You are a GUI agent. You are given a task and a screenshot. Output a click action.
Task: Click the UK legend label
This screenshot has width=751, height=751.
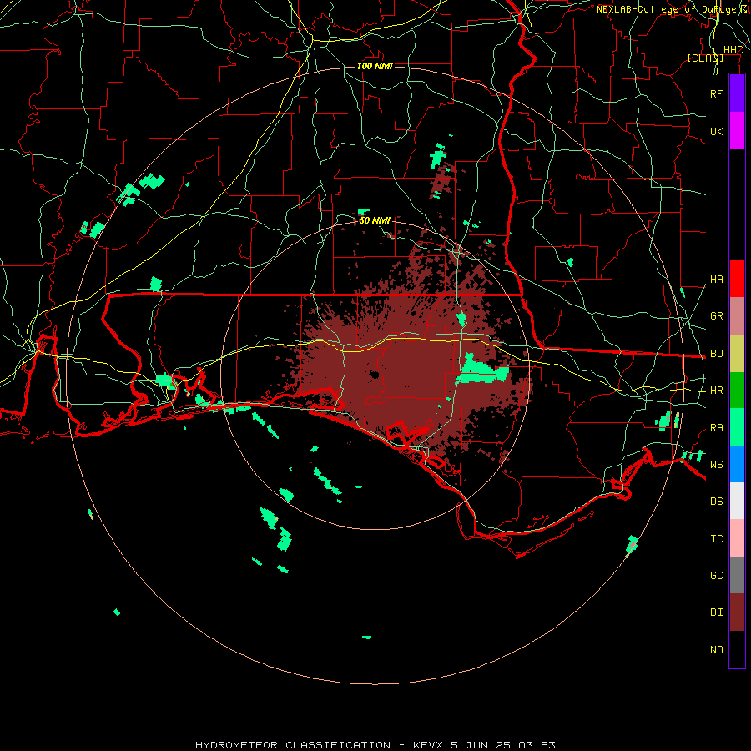(716, 131)
